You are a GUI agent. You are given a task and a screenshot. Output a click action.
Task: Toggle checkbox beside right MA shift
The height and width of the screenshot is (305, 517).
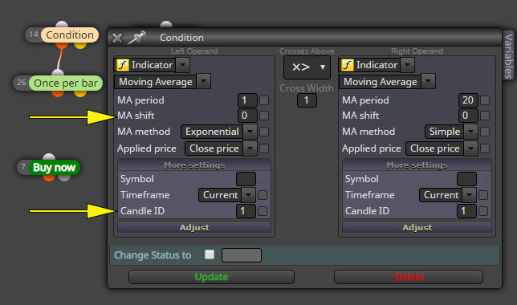point(485,116)
